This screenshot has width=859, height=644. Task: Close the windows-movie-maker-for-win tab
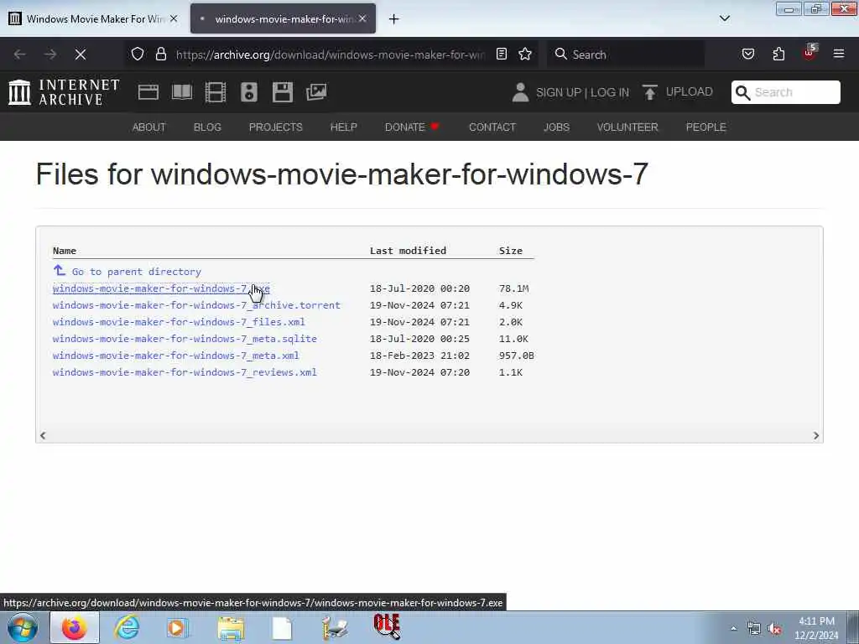[362, 18]
